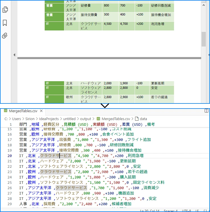The image size is (210, 212).
Task: Click 更新延期 on CSV line 21
Action: coord(128,161)
